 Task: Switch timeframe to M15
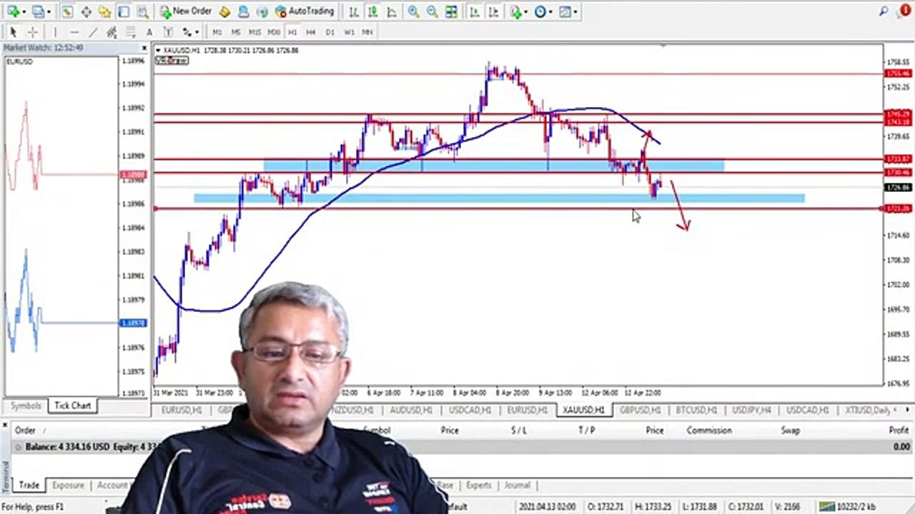tap(254, 32)
